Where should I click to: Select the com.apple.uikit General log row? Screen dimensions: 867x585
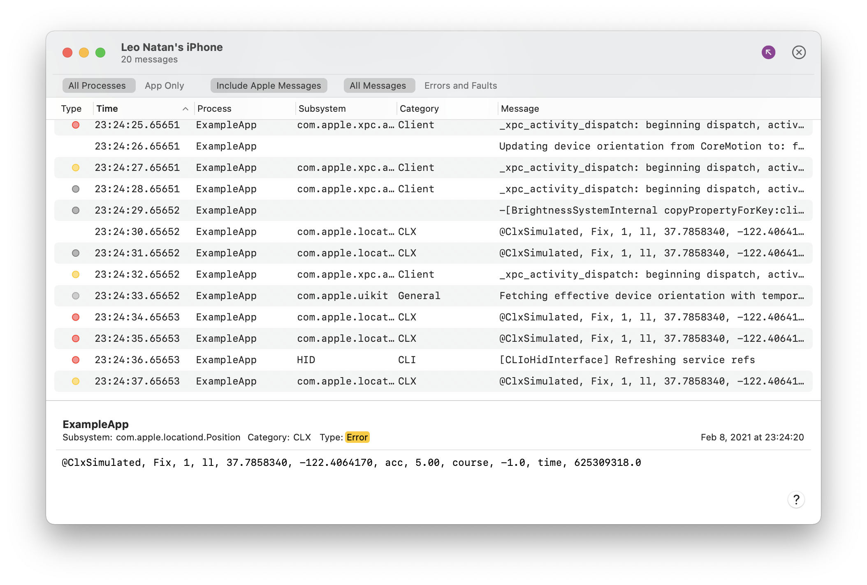433,296
